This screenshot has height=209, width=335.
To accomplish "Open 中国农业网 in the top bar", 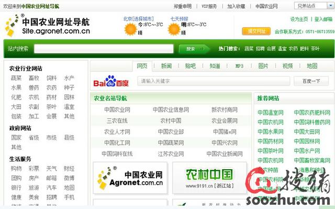I will pyautogui.click(x=266, y=6).
